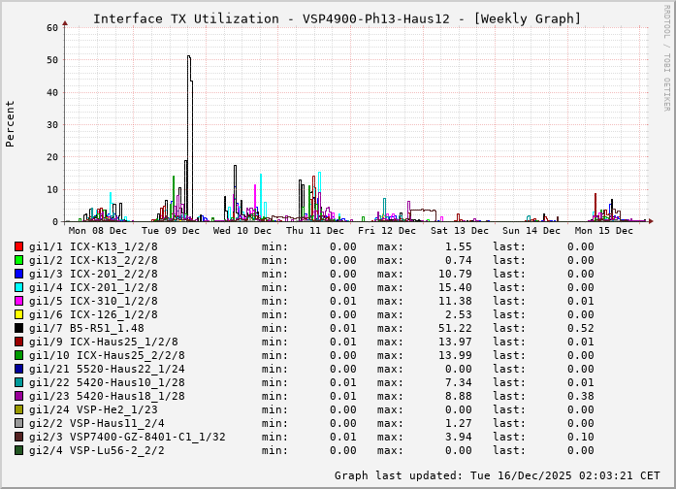Viewport: 676px width, 489px height.
Task: Click the magenta gi1/5 ICX-310_1/2/8 legend swatch
Action: click(18, 302)
